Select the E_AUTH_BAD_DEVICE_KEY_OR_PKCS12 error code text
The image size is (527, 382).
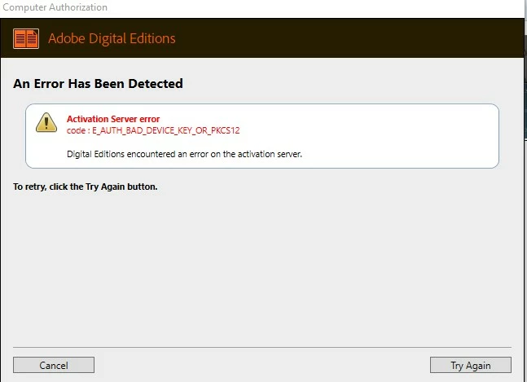point(166,130)
